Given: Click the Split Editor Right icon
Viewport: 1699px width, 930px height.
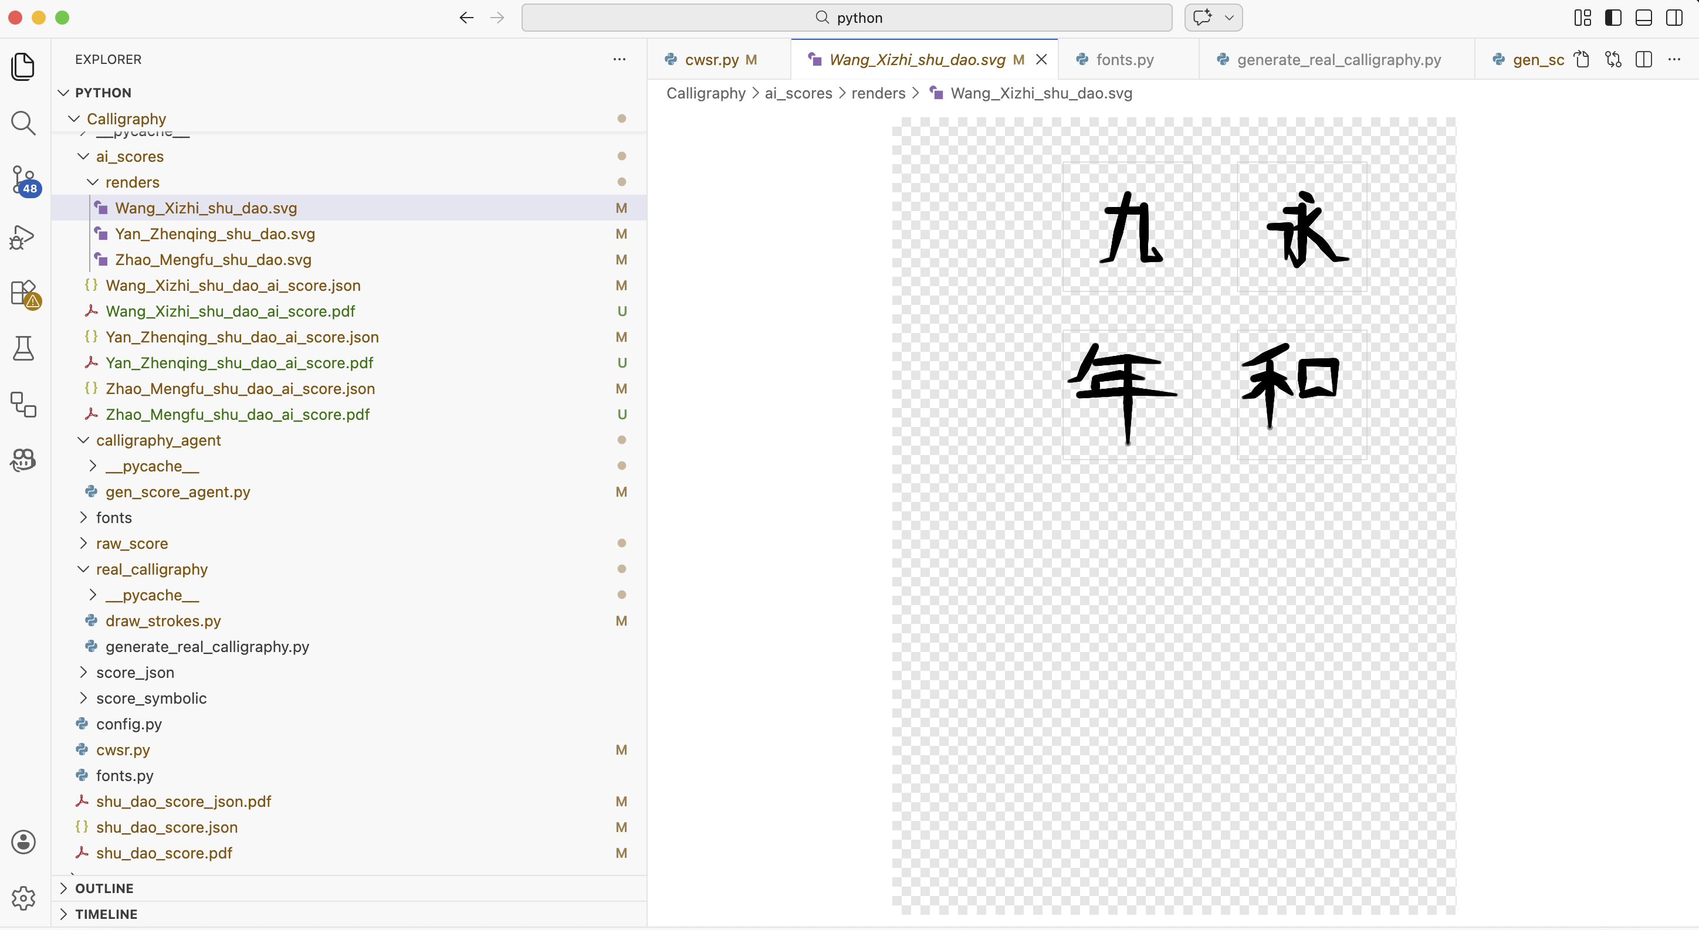Looking at the screenshot, I should (x=1644, y=59).
